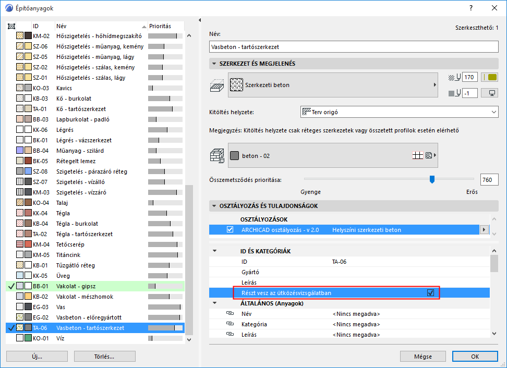This screenshot has width=507, height=368.
Task: Click the fill icon of Szigetelés - vízzáró
Action: tap(20, 192)
